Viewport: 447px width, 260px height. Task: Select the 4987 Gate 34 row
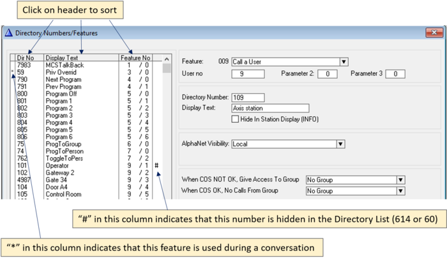(x=86, y=180)
